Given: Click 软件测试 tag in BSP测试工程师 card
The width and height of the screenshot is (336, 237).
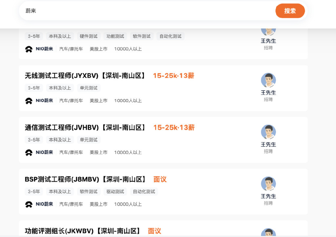Looking at the screenshot, I should (89, 192).
